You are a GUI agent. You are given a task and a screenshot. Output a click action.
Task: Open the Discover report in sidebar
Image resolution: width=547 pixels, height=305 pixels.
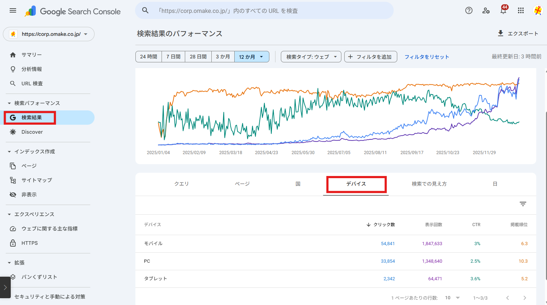[x=32, y=132]
